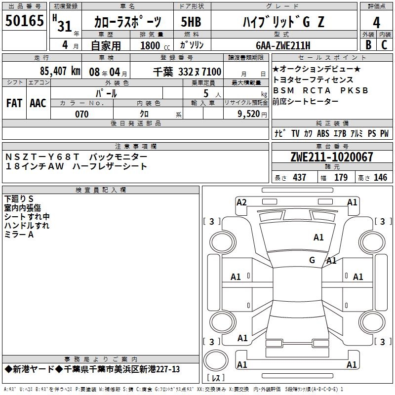Click displacement value 1800 cc
This screenshot has height=395, width=395.
click(x=155, y=45)
